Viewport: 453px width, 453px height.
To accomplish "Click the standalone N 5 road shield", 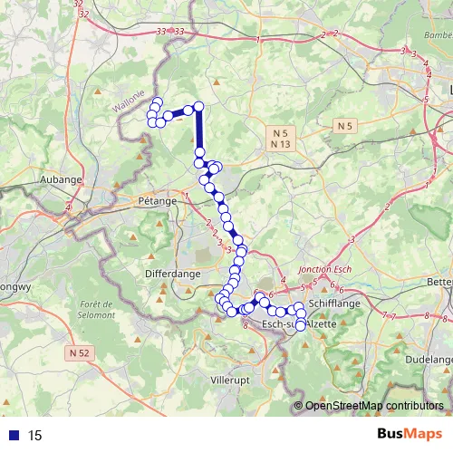I will [345, 126].
